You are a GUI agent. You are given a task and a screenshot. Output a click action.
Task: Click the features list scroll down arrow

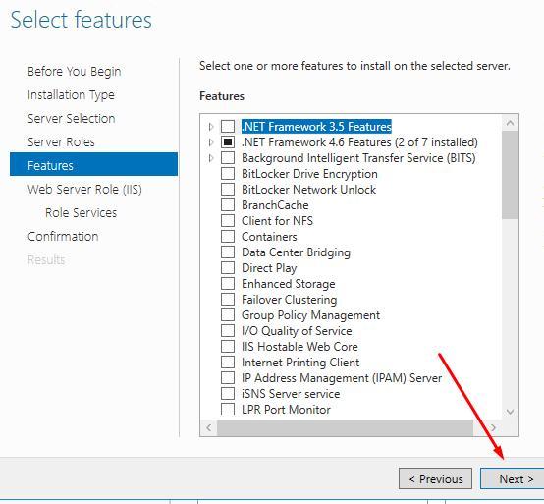pyautogui.click(x=510, y=412)
